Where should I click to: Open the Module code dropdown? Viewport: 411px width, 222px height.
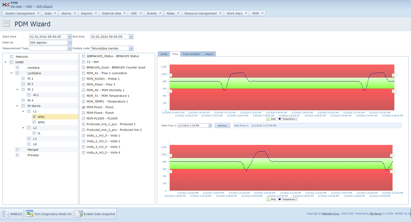click(131, 48)
